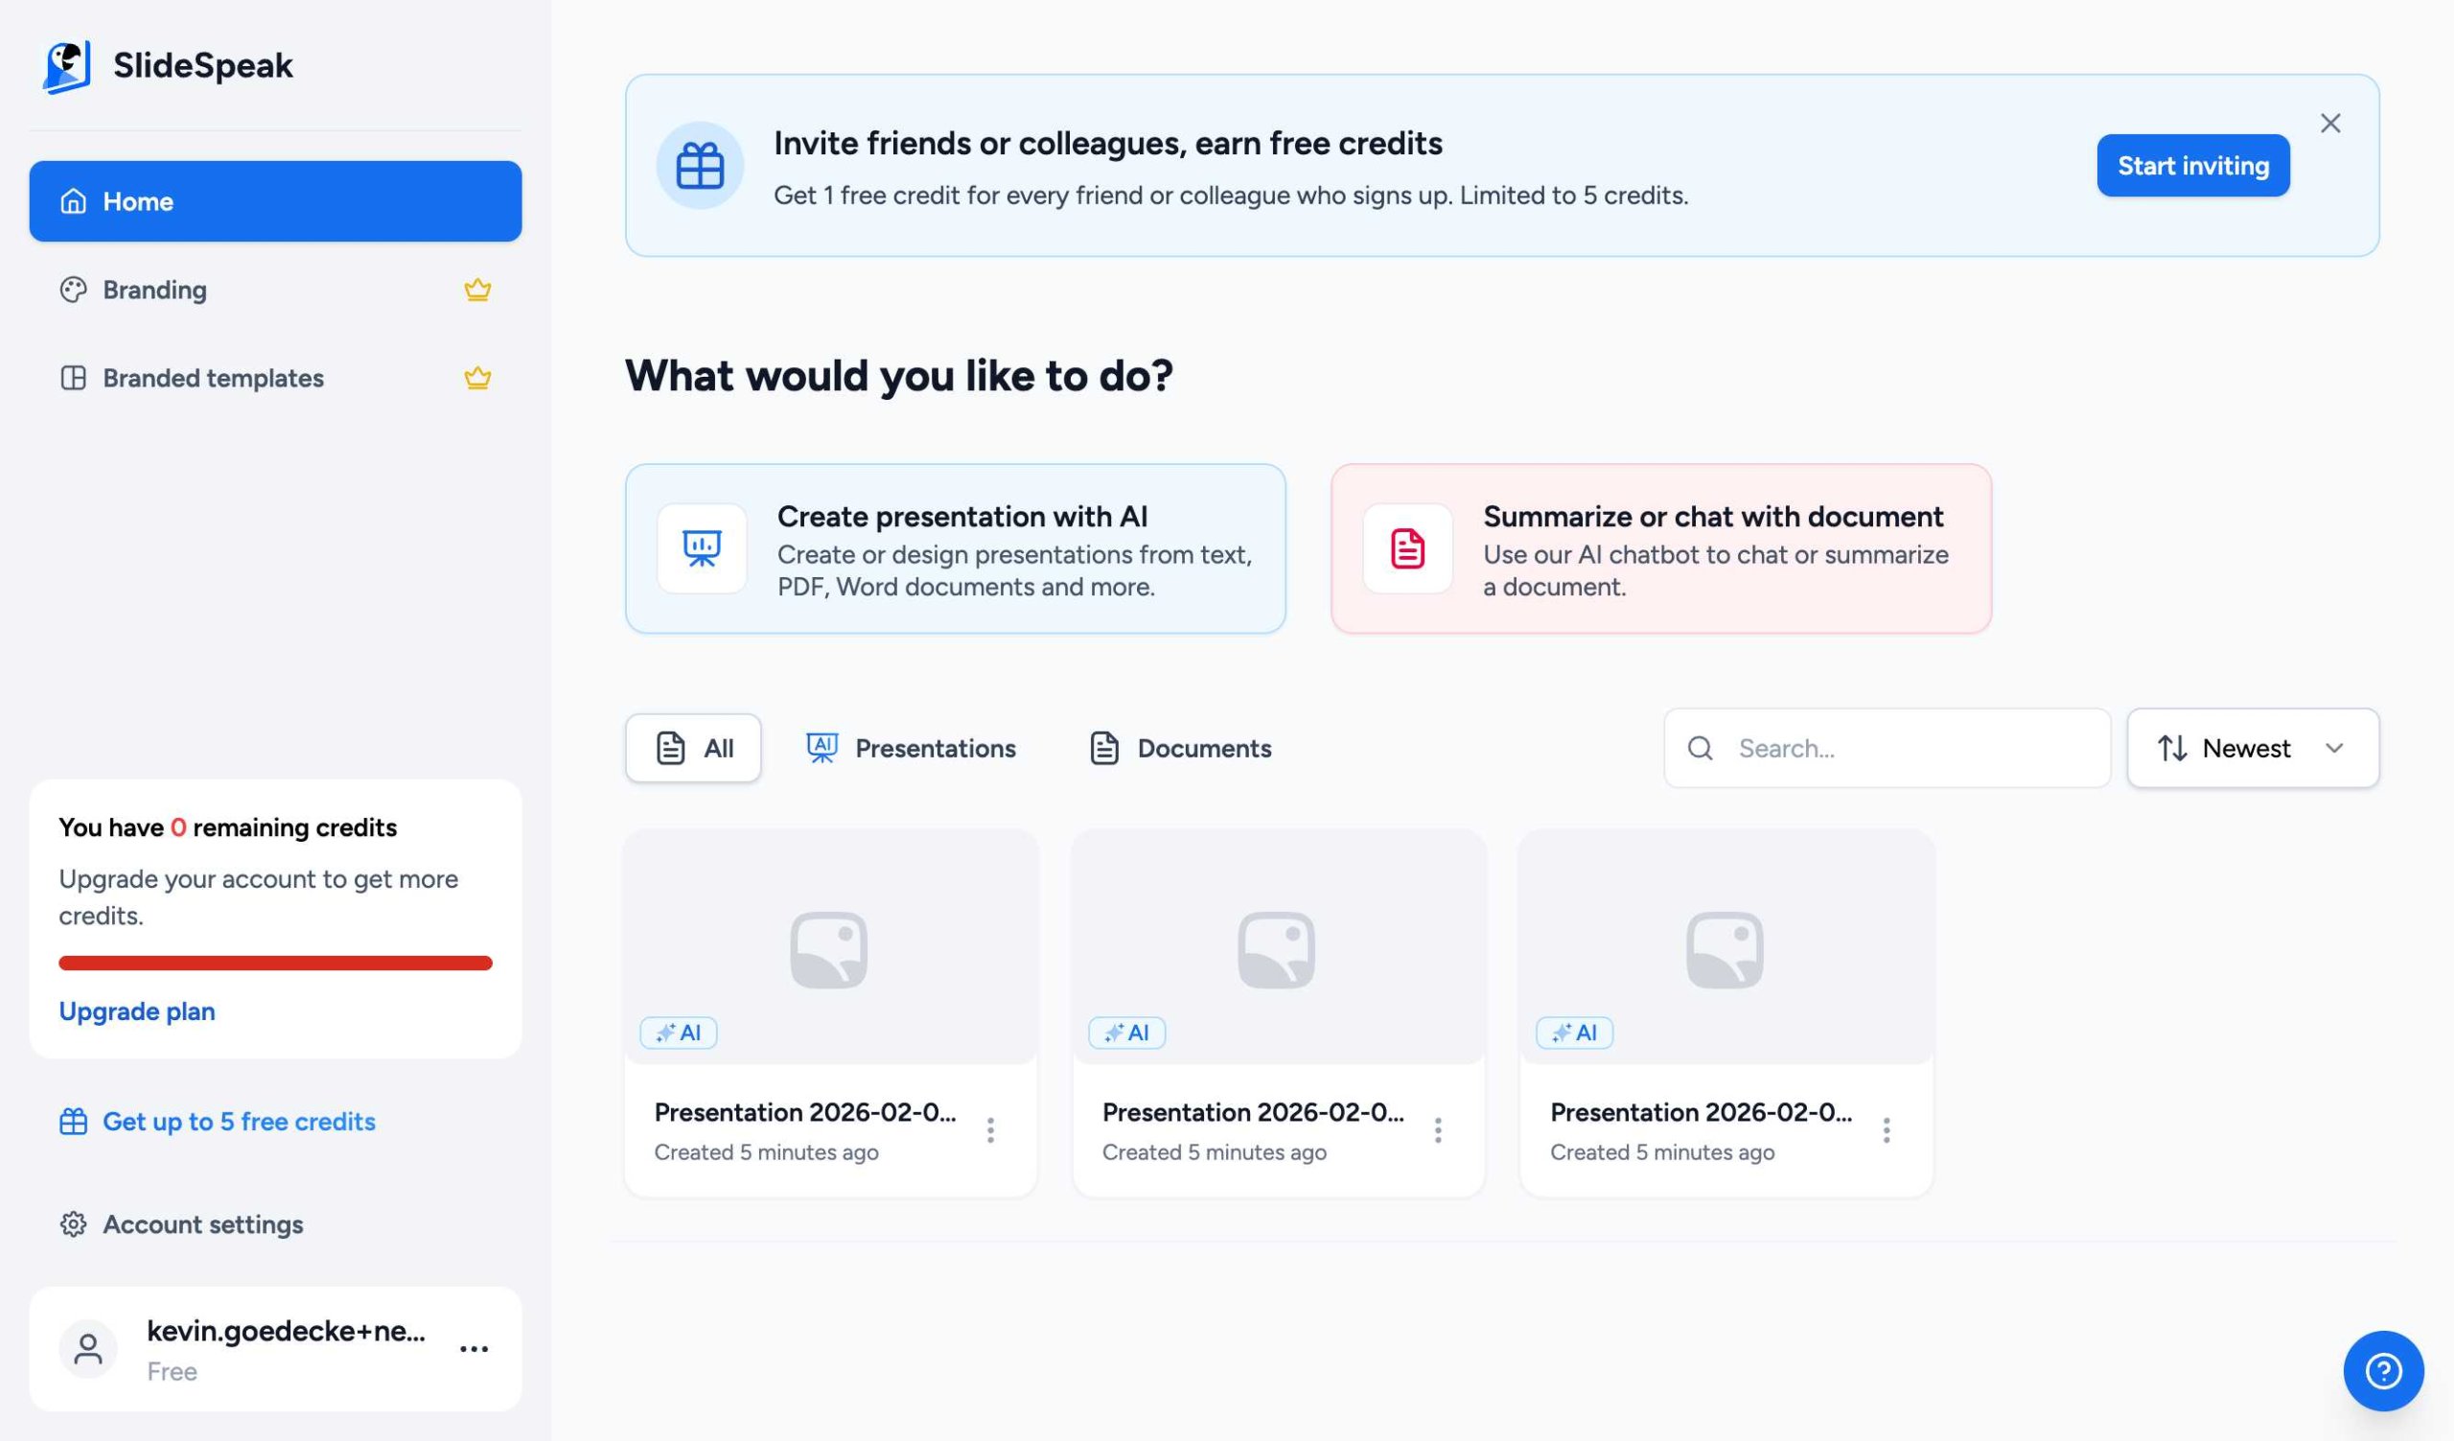
Task: Click the SlideSpeak penguin logo
Action: (65, 65)
